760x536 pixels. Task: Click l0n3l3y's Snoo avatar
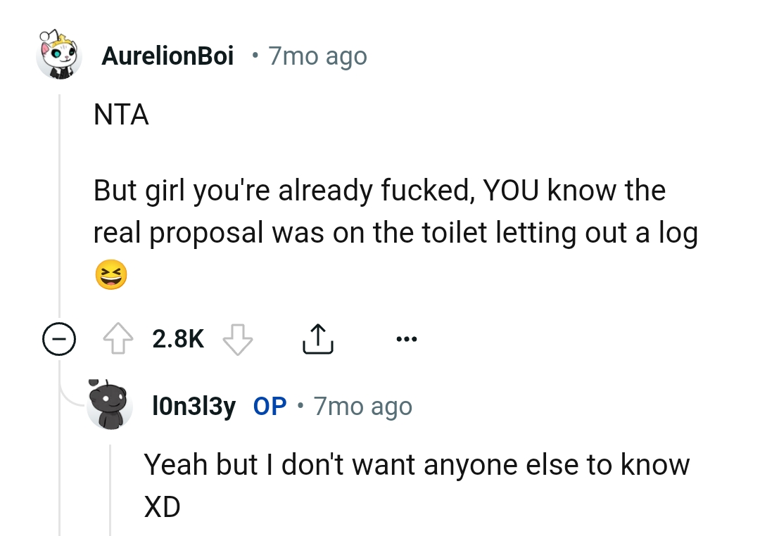(110, 406)
